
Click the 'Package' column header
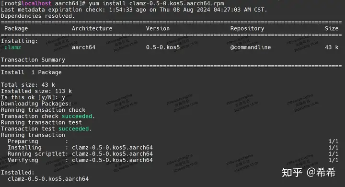(16, 29)
